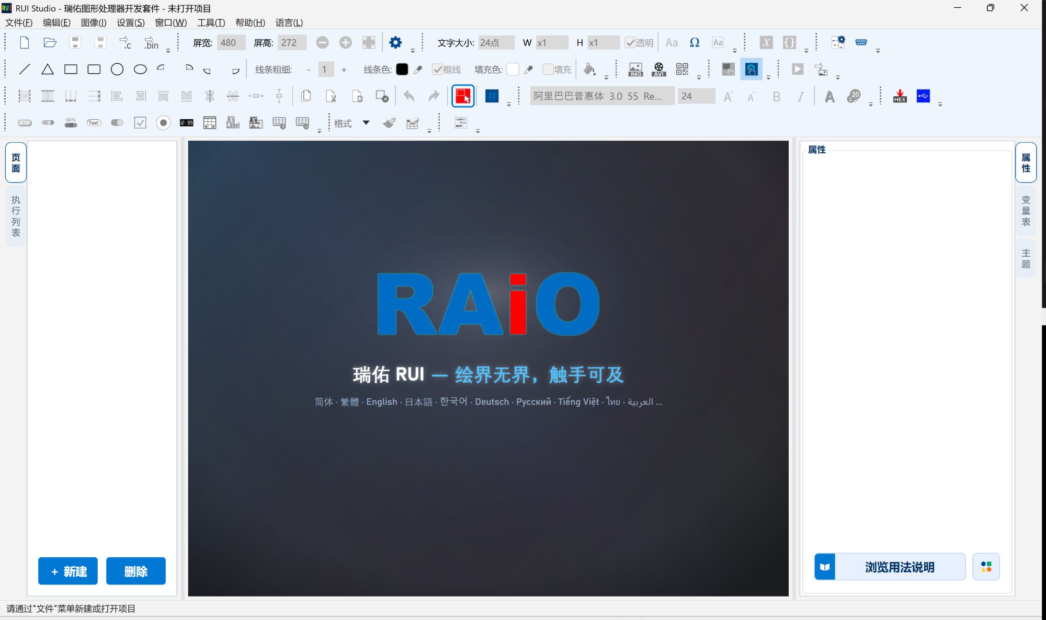Open the settings gear in toolbar
The width and height of the screenshot is (1046, 620).
coord(395,42)
